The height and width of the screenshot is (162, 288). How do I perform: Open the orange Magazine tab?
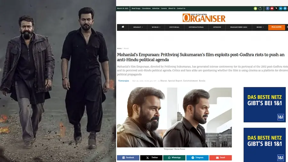pyautogui.click(x=276, y=27)
